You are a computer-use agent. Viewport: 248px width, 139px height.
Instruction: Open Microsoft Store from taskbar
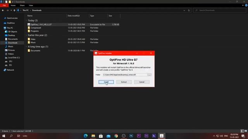tap(101, 136)
